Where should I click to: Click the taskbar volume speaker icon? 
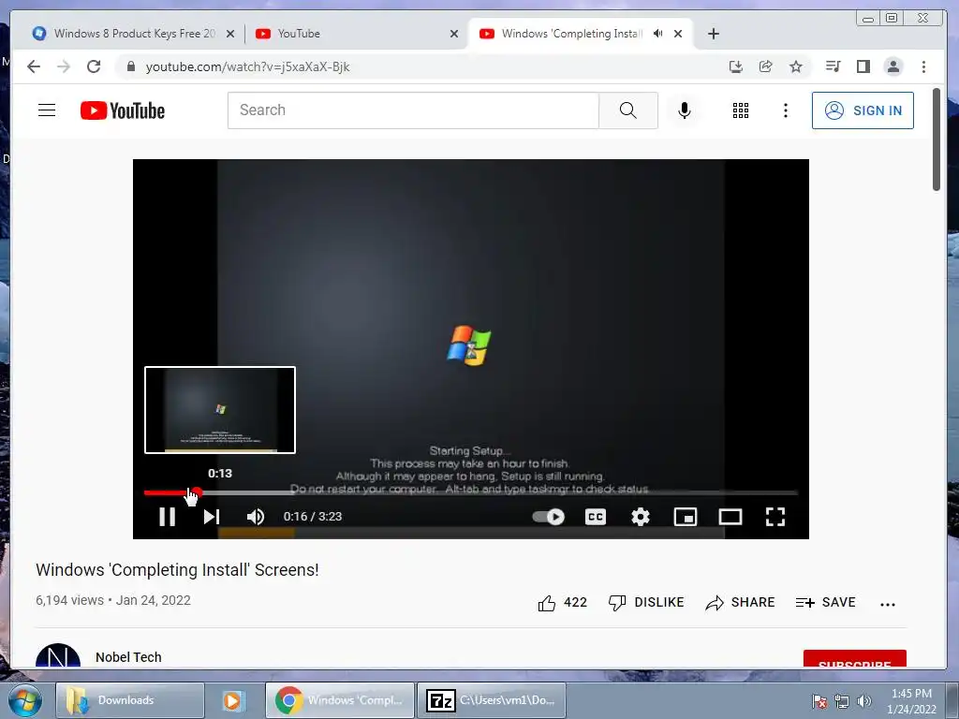pos(864,701)
